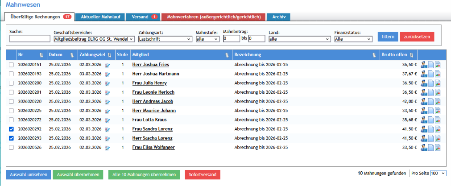Open Pro Seite page size dropdown
This screenshot has width=451, height=186.
tap(439, 174)
